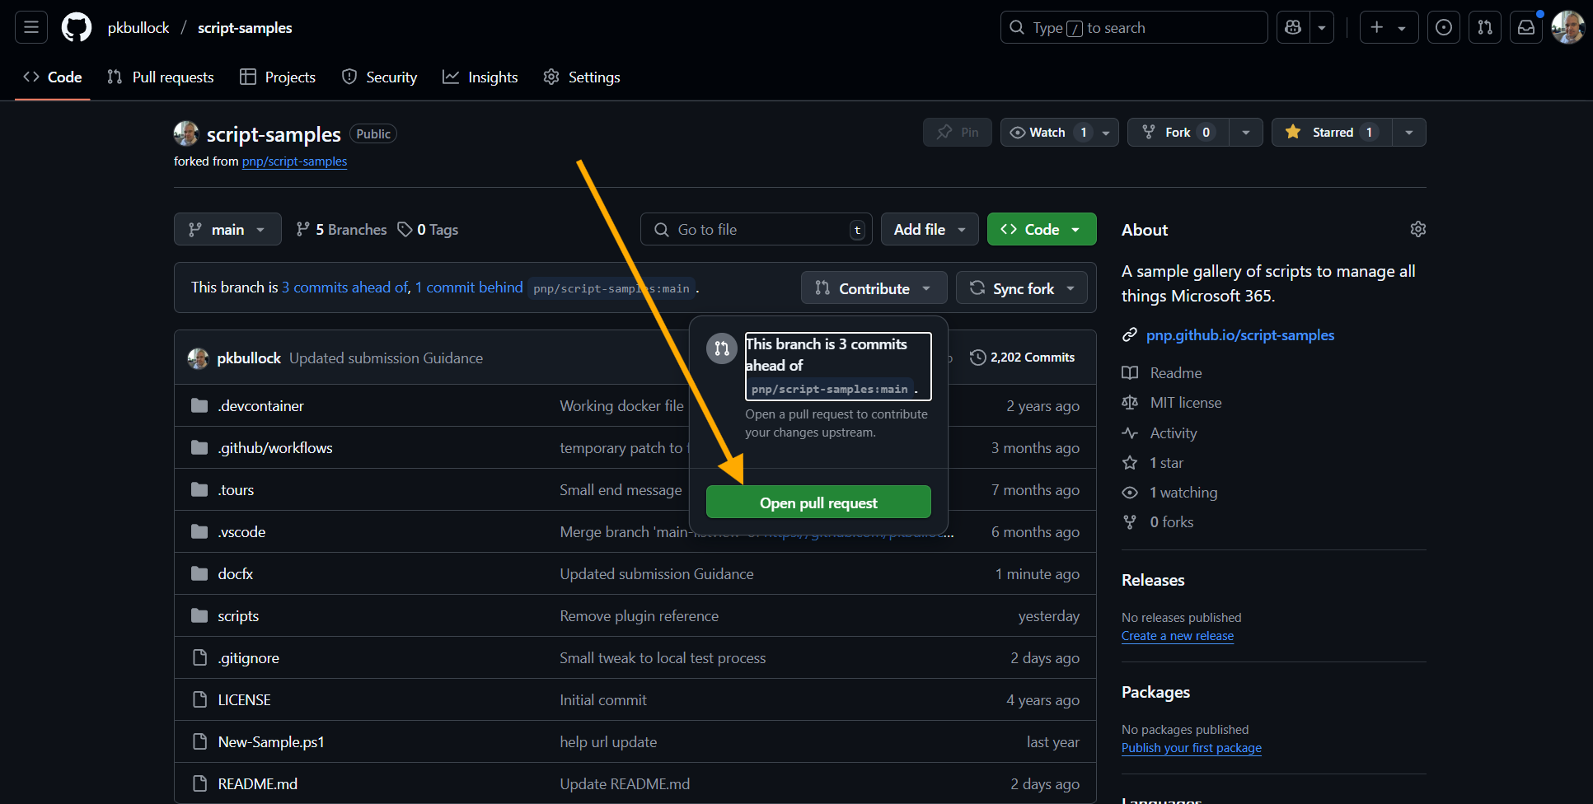The width and height of the screenshot is (1593, 804).
Task: Click the commit history clock icon
Action: click(977, 358)
